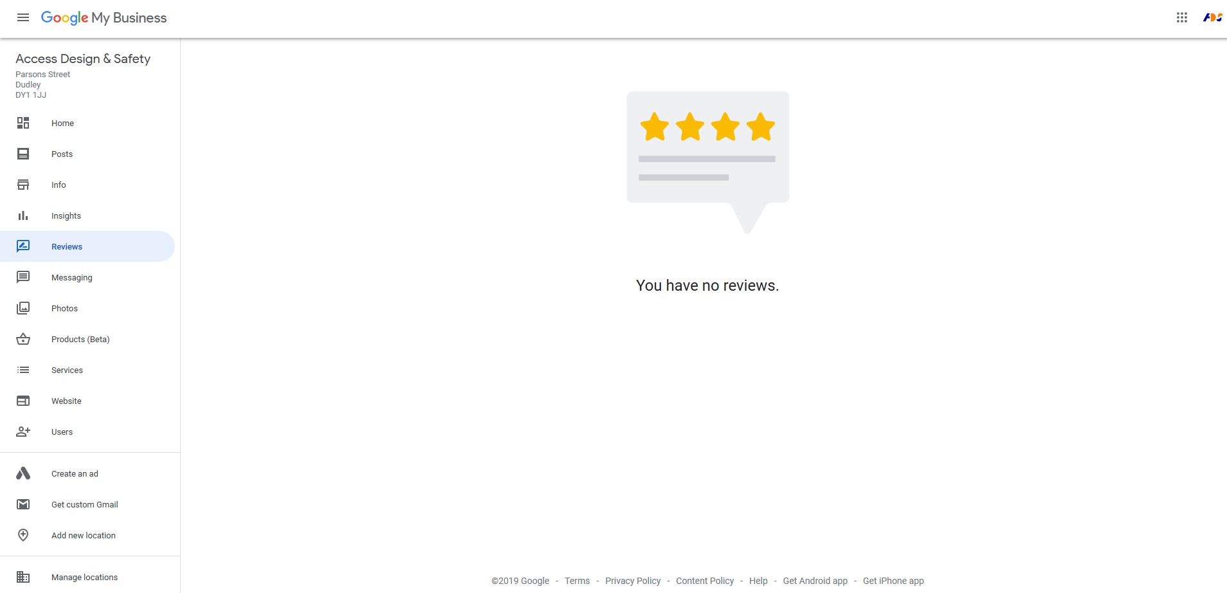The image size is (1227, 593).
Task: Open the navigation hamburger menu
Action: (x=23, y=17)
